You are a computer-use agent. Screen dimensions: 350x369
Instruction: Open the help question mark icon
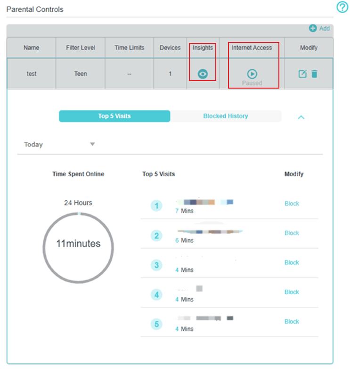[x=342, y=8]
